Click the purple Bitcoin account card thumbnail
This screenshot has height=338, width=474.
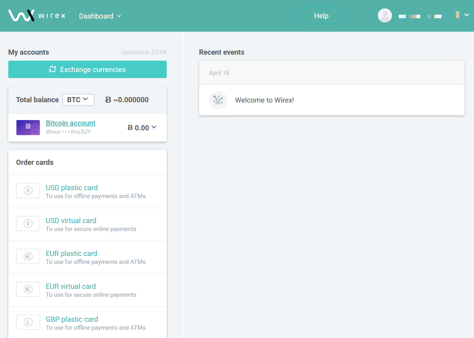tap(28, 128)
